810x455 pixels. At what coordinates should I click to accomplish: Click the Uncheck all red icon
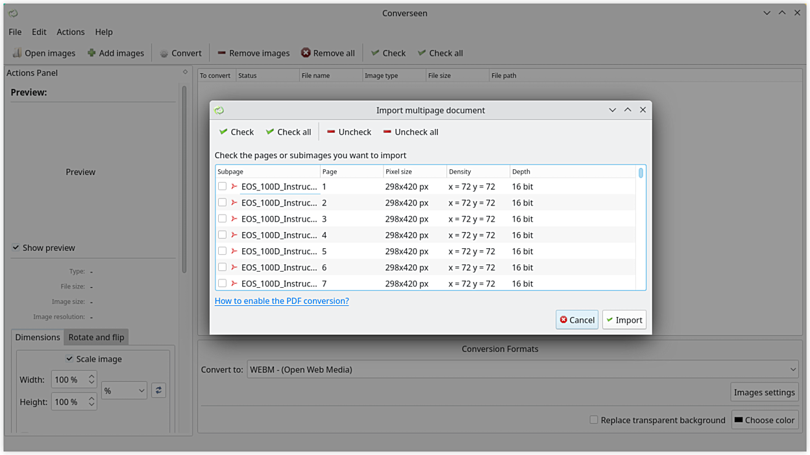(387, 132)
